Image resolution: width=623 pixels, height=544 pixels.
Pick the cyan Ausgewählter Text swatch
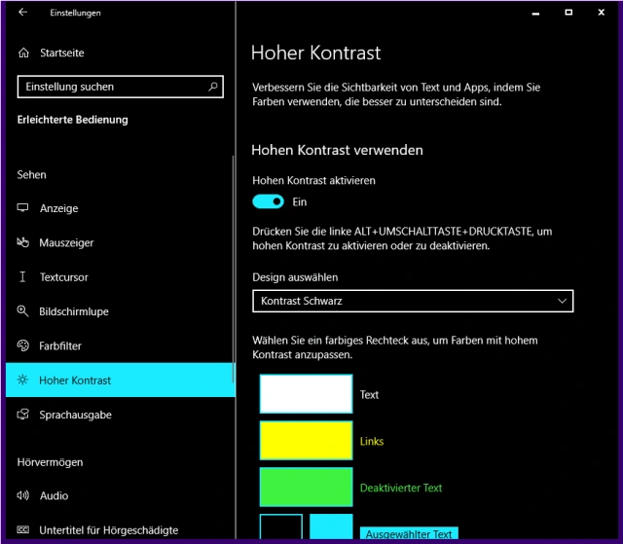click(331, 526)
